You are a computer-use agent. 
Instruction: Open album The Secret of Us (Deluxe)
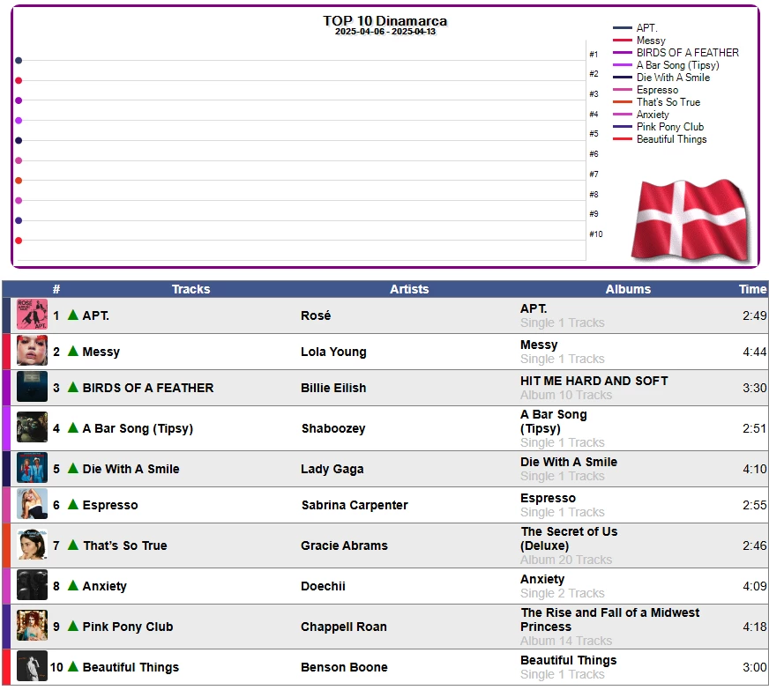569,538
